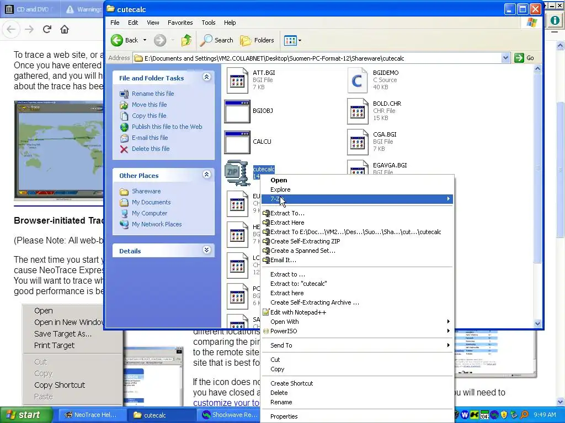Click file list scrollbar down arrow
This screenshot has height=423, width=565.
(x=537, y=323)
